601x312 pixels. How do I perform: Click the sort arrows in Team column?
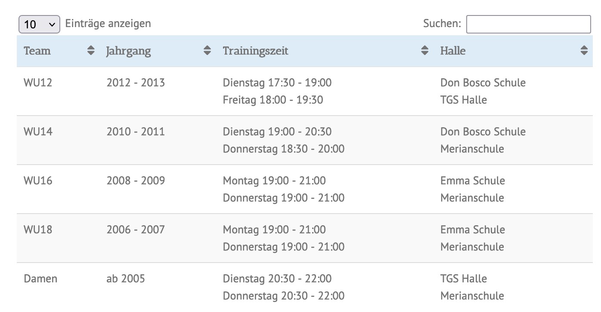coord(90,51)
